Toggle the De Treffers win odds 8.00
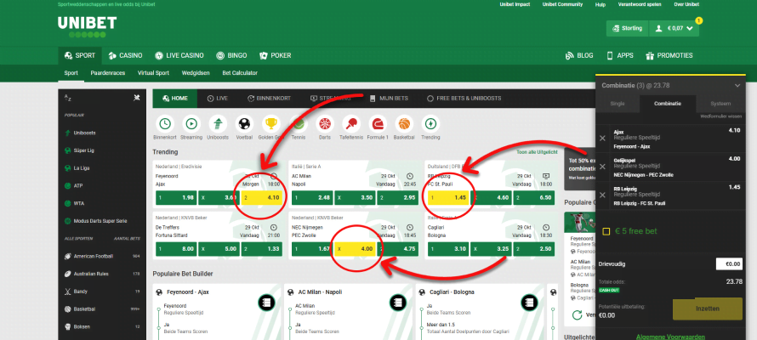 (x=176, y=249)
